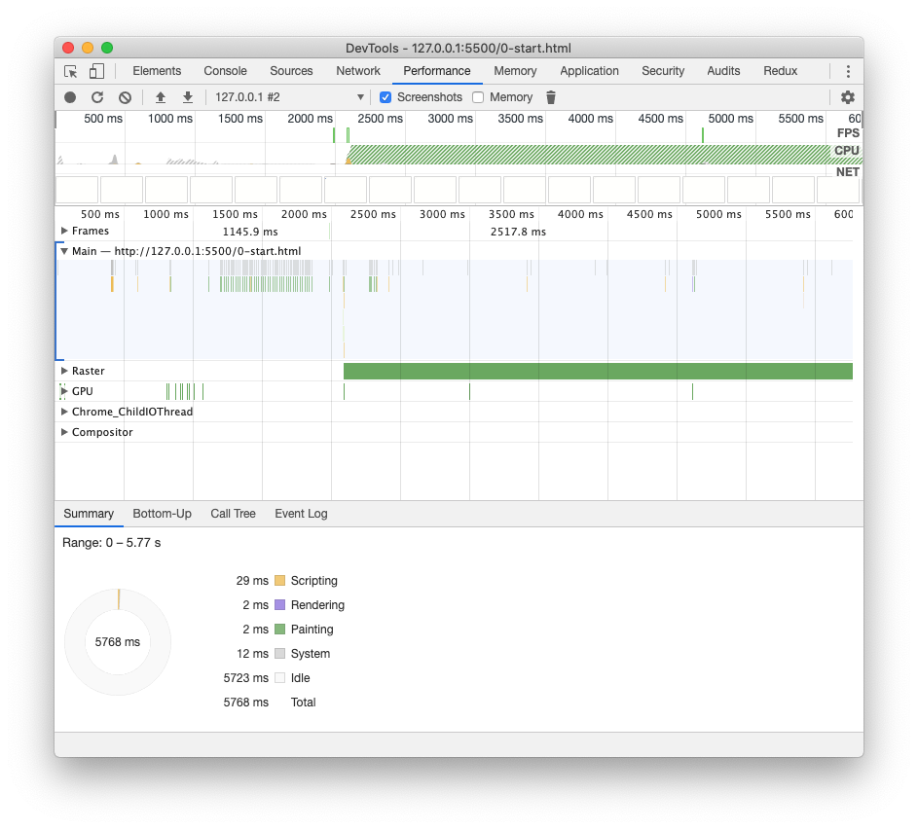Click the Idle white color swatch

pyautogui.click(x=279, y=678)
